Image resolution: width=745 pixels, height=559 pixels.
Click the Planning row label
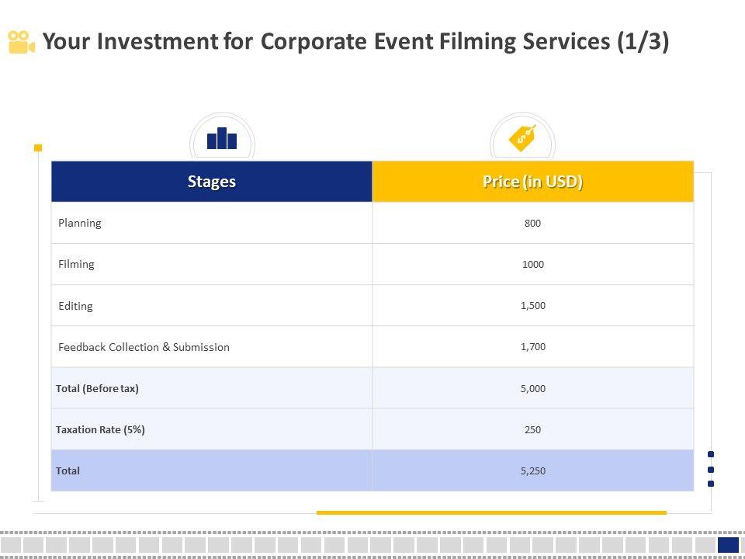80,223
